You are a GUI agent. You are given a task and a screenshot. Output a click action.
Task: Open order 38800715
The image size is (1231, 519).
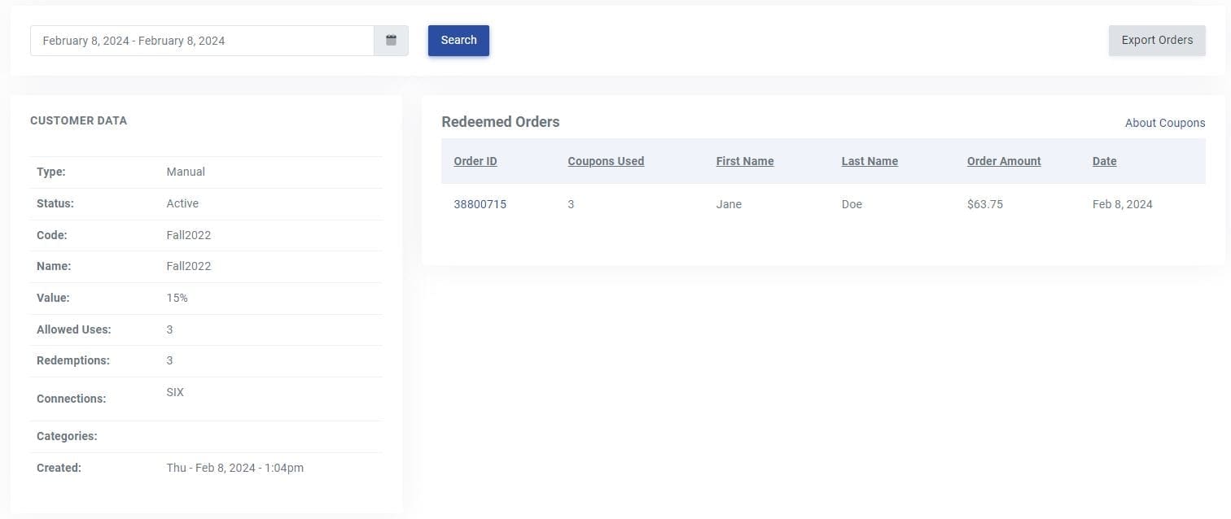(480, 204)
